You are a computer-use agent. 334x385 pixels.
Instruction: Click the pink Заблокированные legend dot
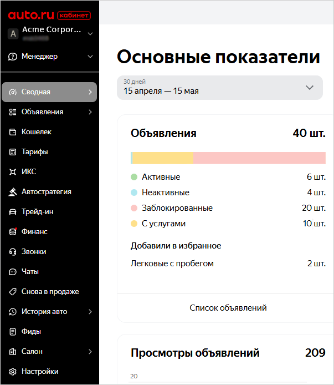(134, 208)
